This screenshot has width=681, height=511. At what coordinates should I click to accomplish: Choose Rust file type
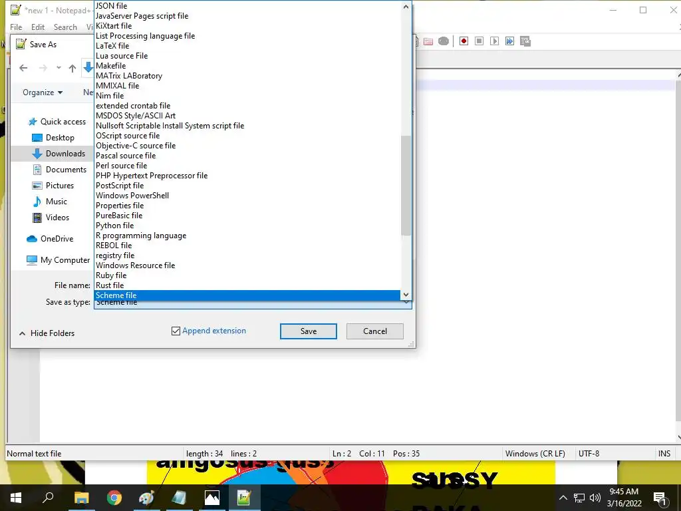click(x=247, y=285)
